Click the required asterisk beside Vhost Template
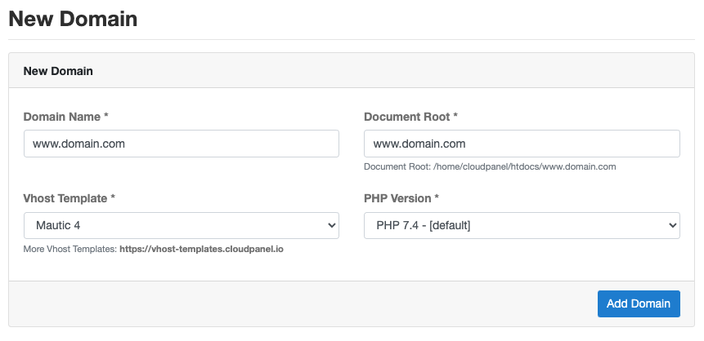704x341 pixels. click(x=113, y=197)
